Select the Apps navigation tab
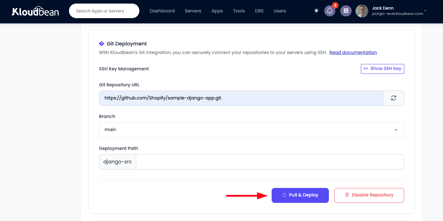This screenshot has width=443, height=221. tap(217, 11)
